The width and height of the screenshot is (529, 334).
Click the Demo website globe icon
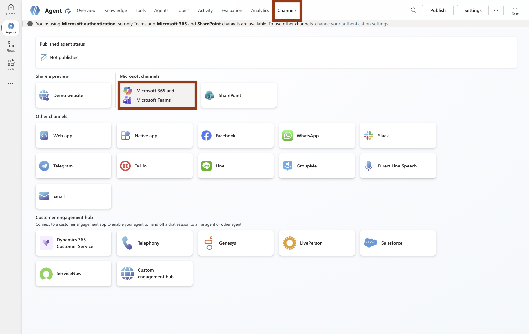(x=44, y=95)
